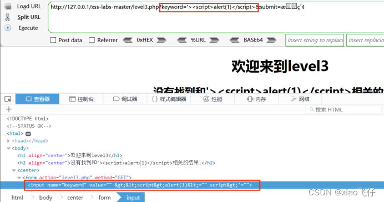Viewport: 384px width, 202px height.
Task: Enable the Referrer checkbox
Action: 92,40
